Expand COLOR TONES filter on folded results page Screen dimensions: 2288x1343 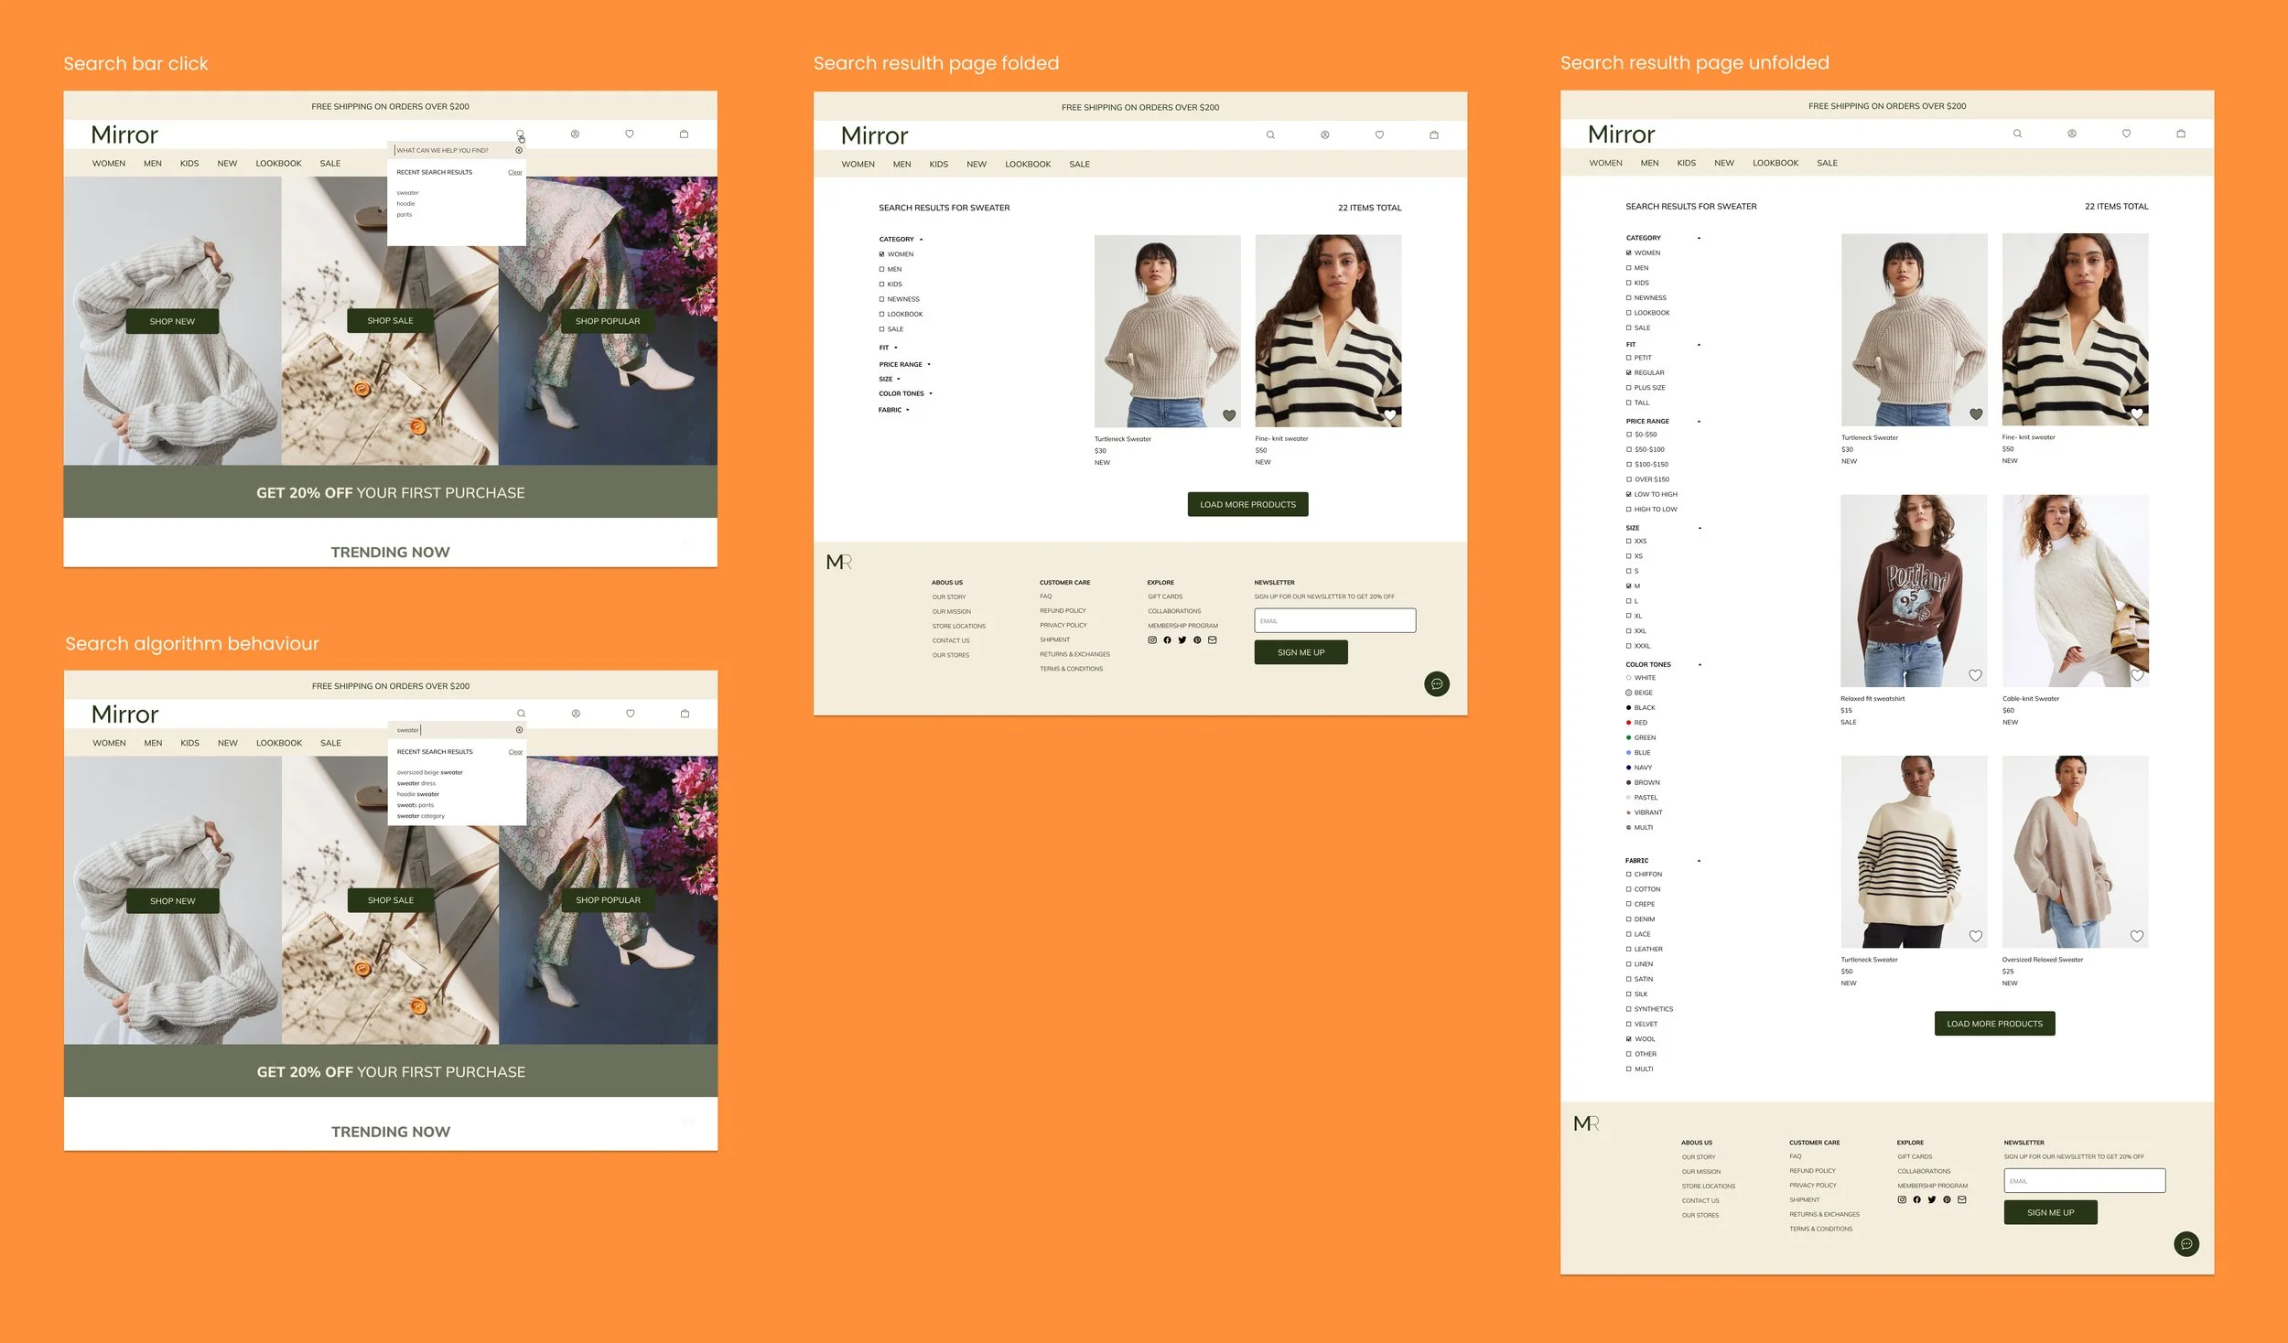(x=931, y=394)
